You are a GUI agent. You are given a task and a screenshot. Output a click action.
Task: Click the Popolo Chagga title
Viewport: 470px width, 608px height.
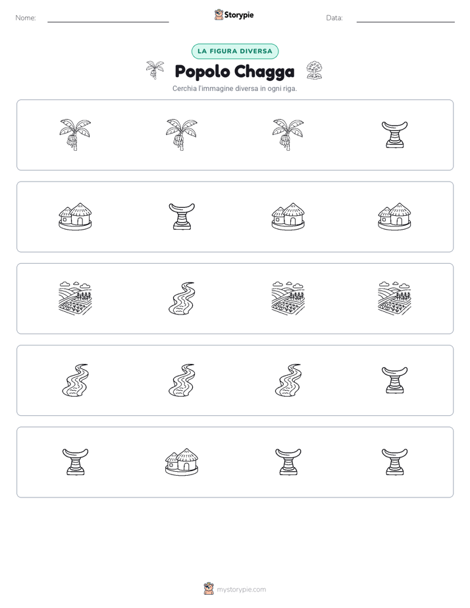click(234, 71)
